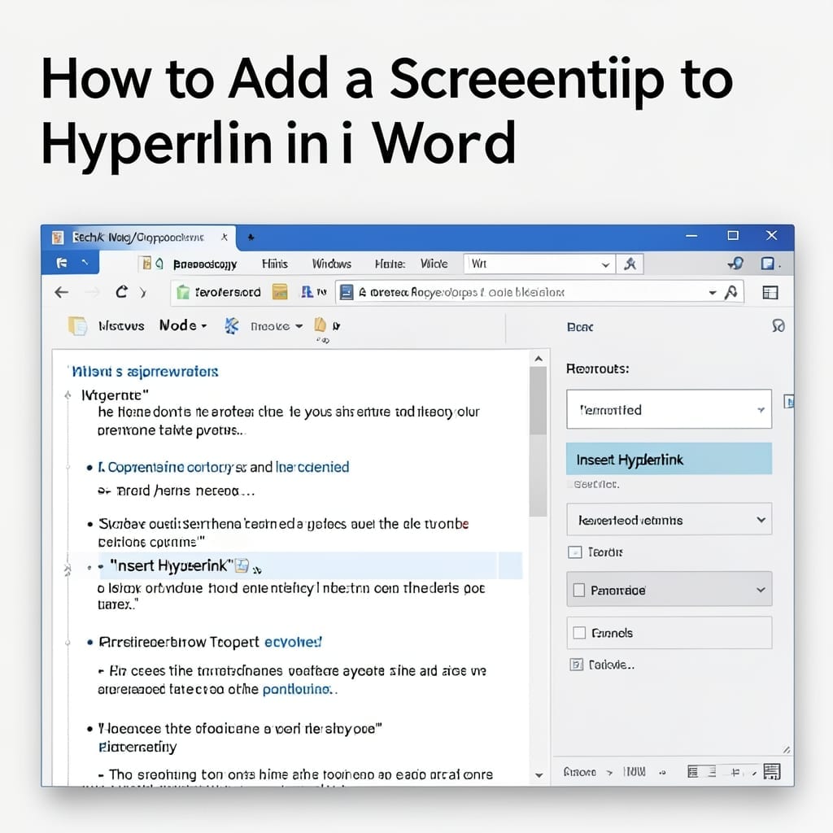Click the Msevus toolbar label
Screen dimensions: 833x833
coord(121,325)
